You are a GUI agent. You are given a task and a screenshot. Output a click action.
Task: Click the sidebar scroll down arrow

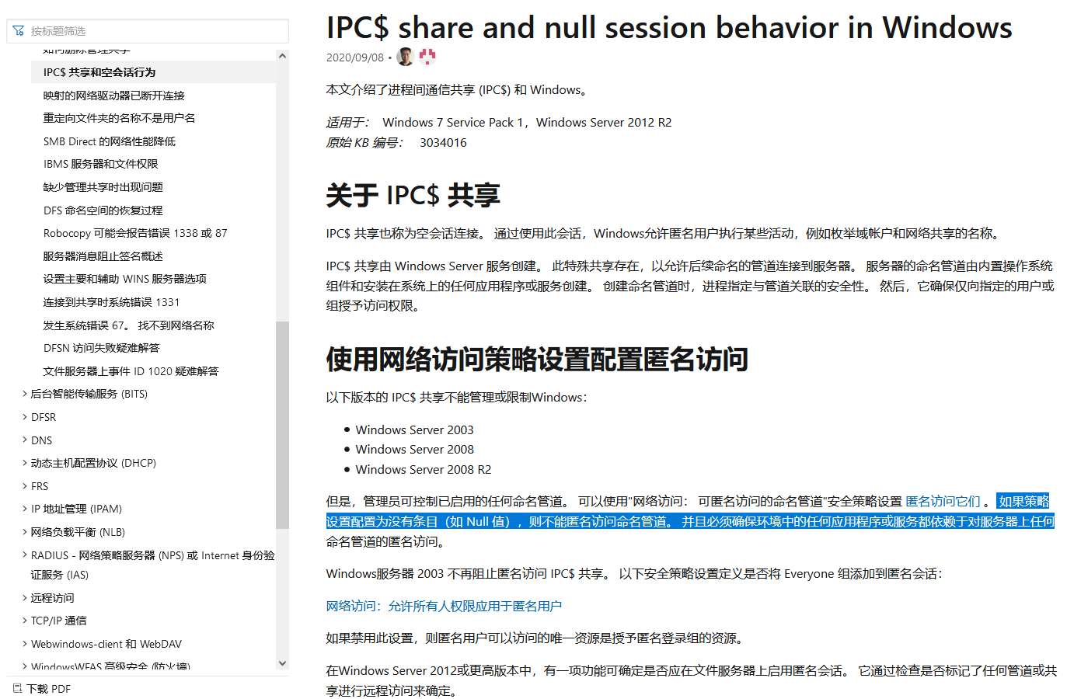[x=282, y=662]
